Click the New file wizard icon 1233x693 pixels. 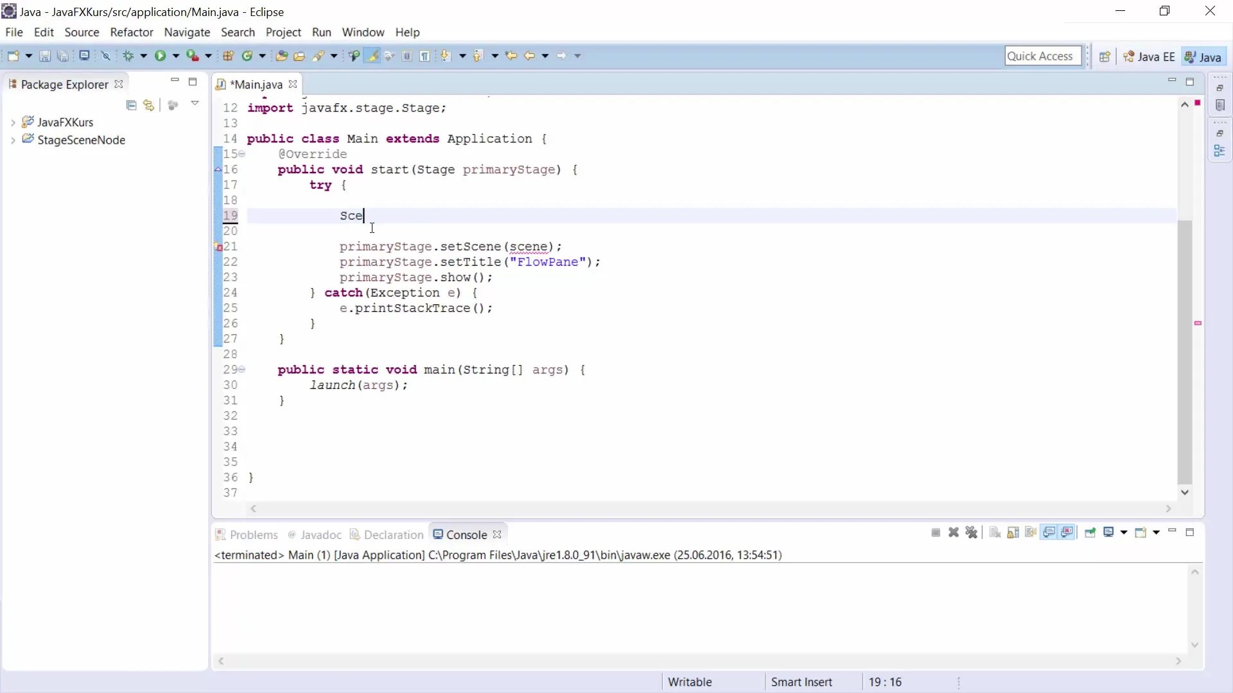tap(13, 56)
